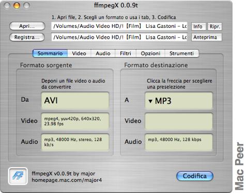Open file Info

click(198, 26)
